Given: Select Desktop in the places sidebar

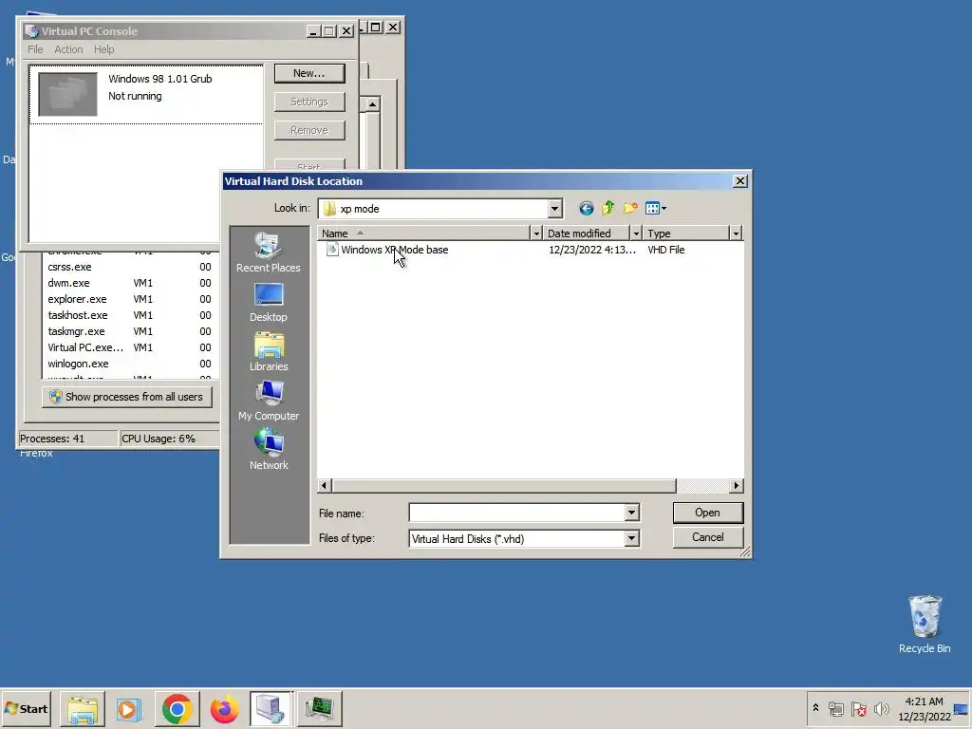Looking at the screenshot, I should point(269,303).
